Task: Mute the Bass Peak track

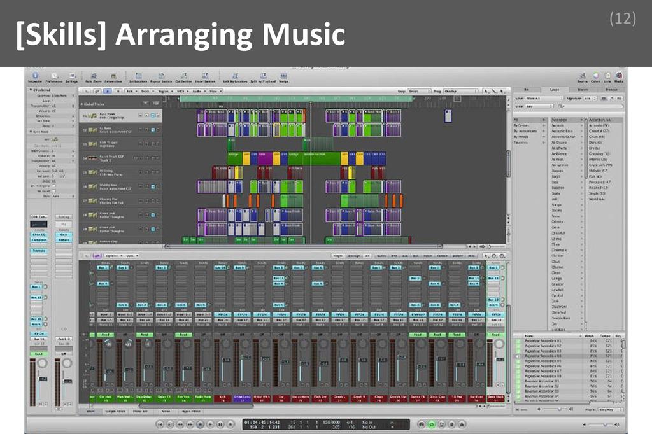Action: coord(141,116)
